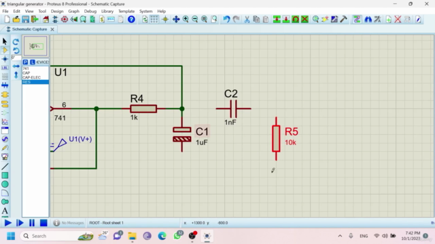Choose Selection mode arrow tool

click(x=5, y=41)
